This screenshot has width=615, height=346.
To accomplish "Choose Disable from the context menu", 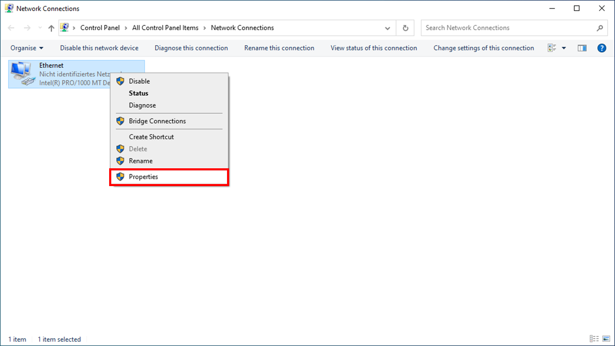I will tap(139, 81).
